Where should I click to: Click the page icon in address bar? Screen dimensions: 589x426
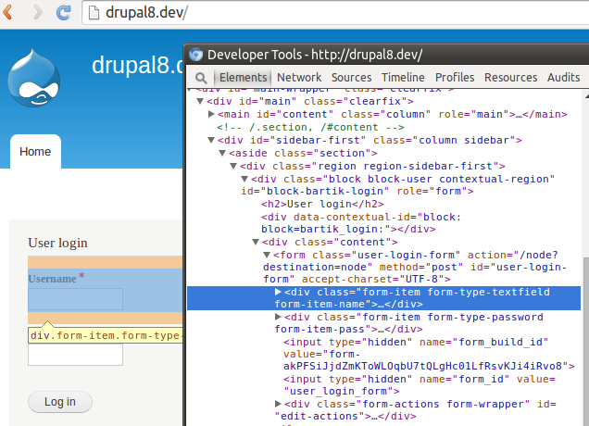point(95,14)
